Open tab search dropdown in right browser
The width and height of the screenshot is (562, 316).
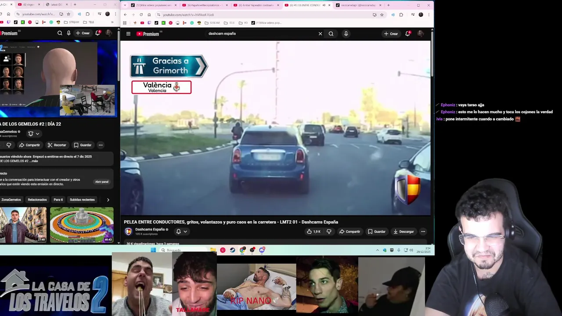pos(126,5)
